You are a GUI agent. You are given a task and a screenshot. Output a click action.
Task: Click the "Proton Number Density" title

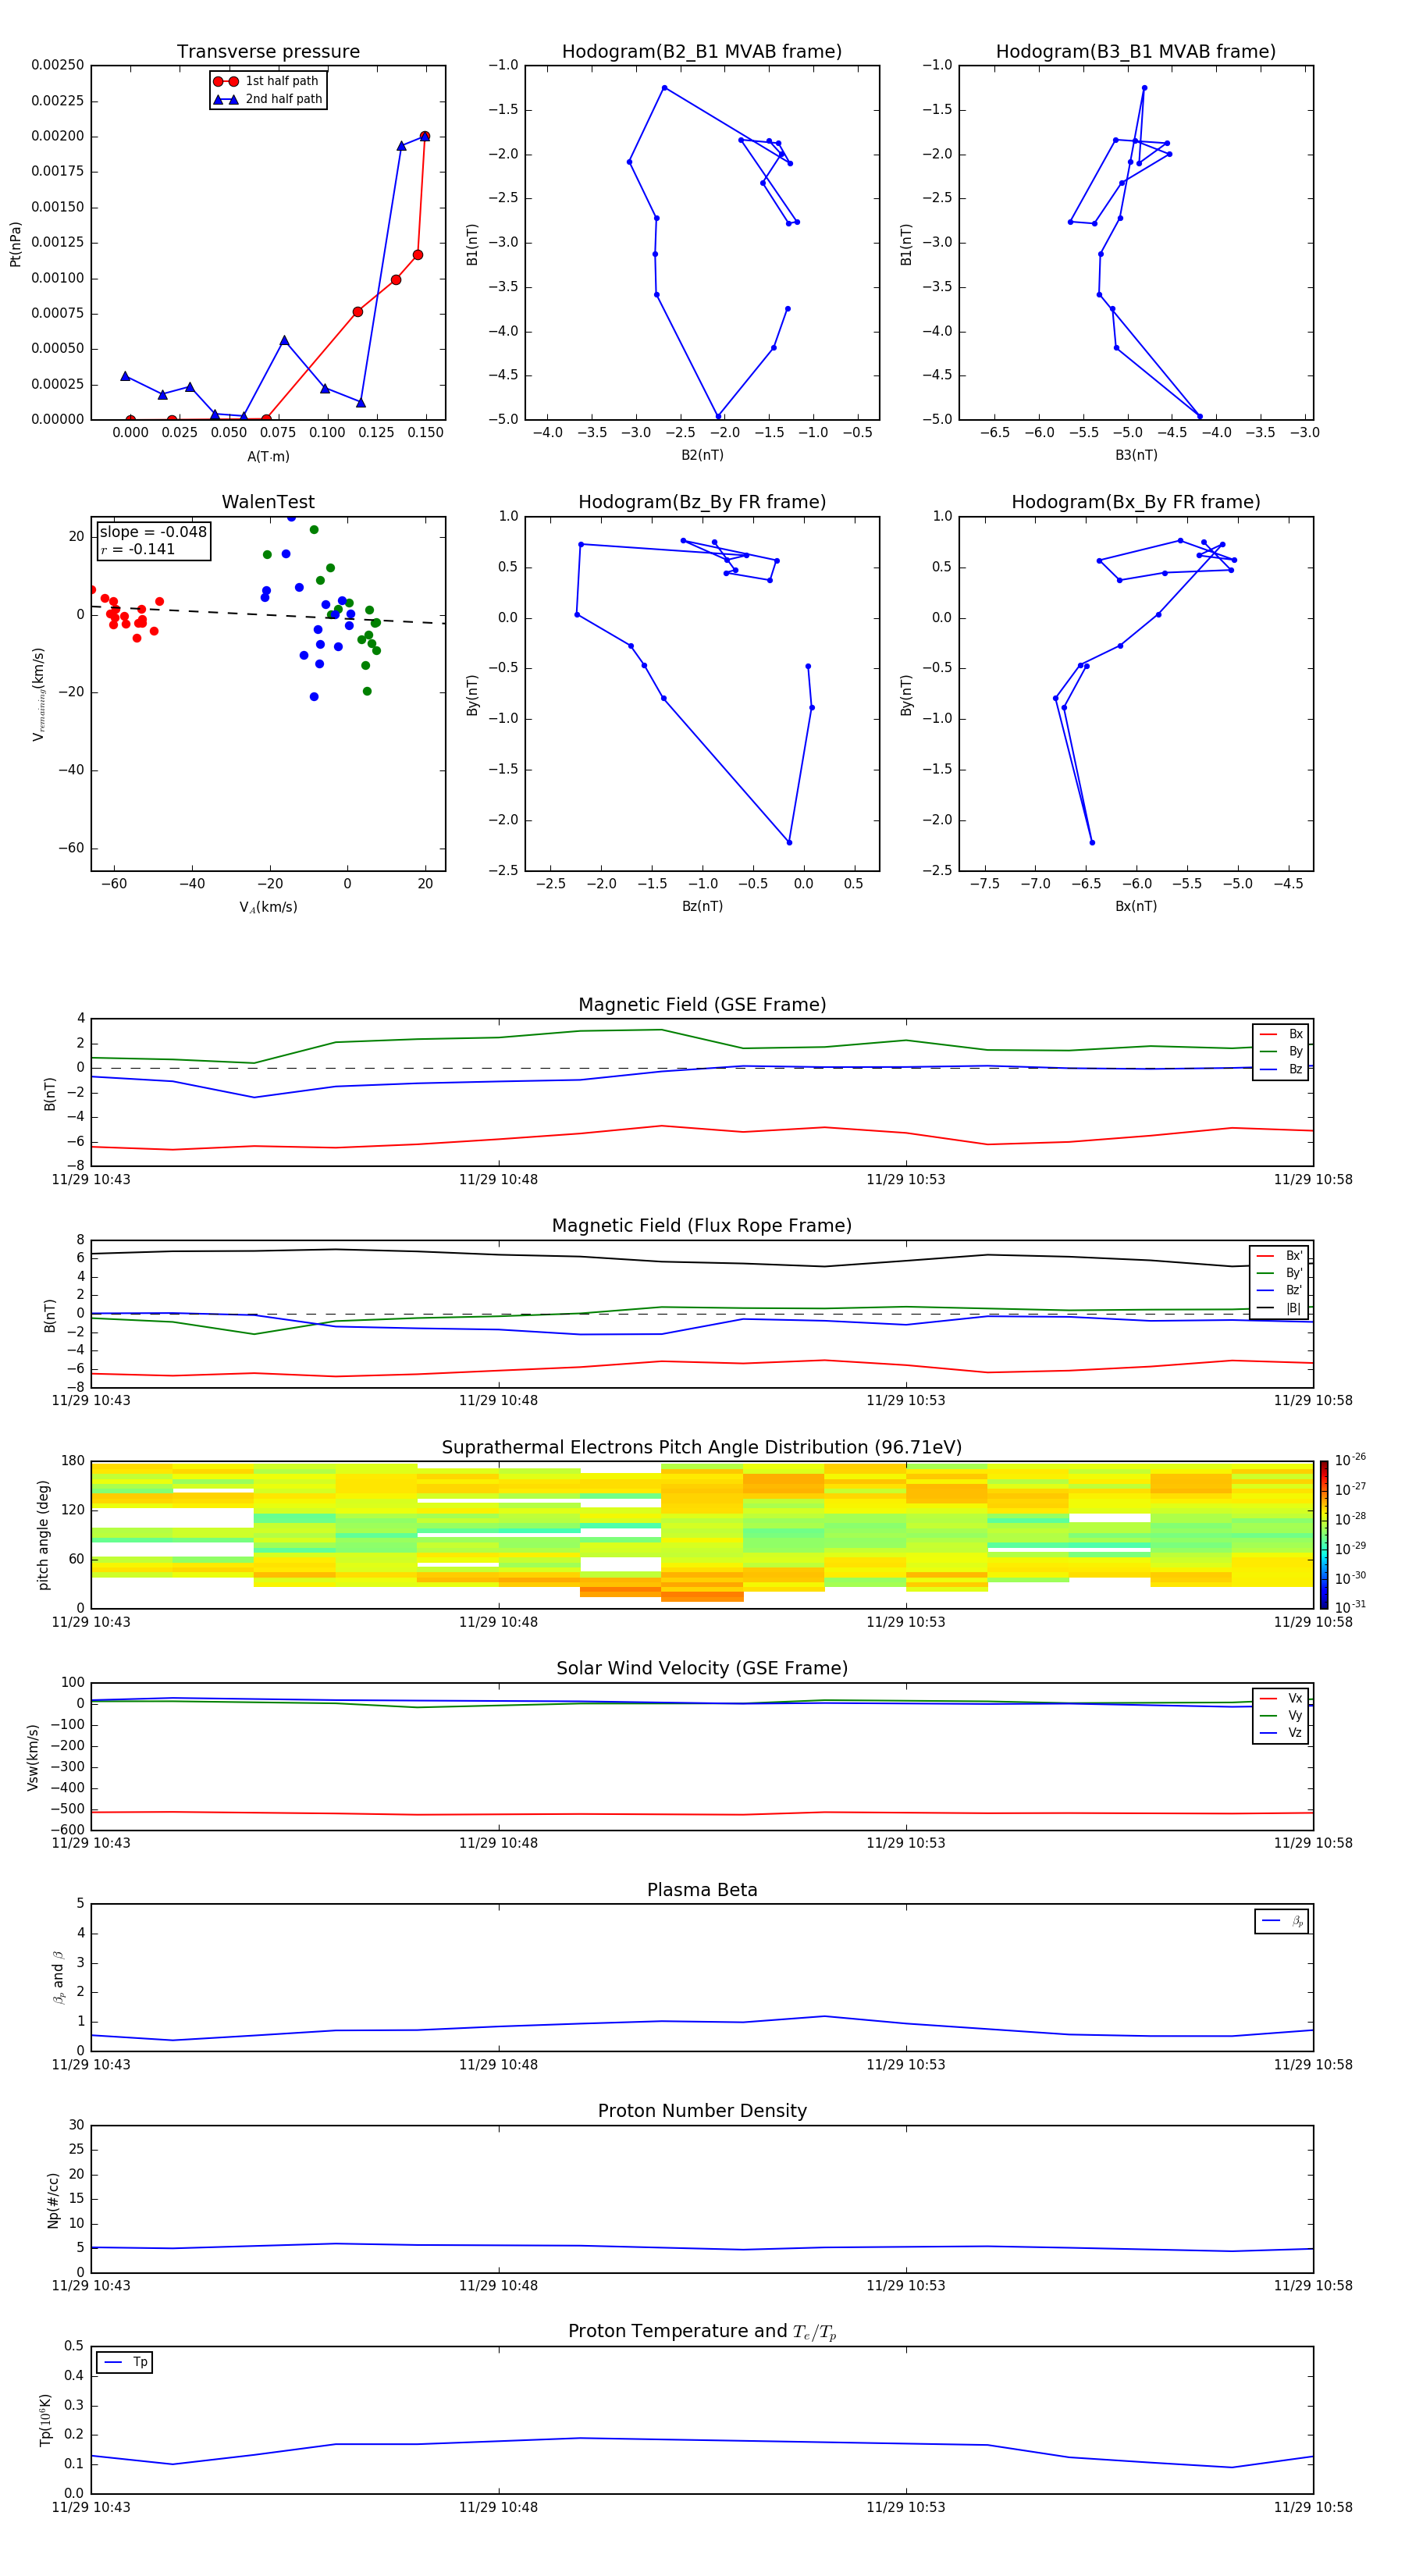click(702, 2111)
